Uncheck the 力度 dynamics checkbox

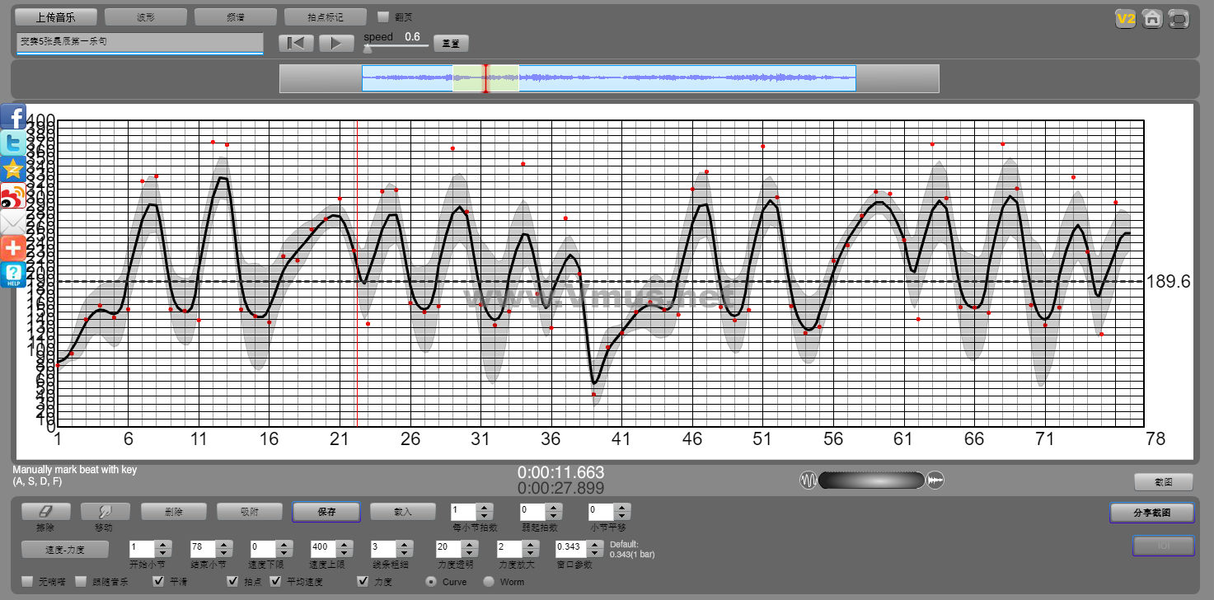(x=363, y=581)
